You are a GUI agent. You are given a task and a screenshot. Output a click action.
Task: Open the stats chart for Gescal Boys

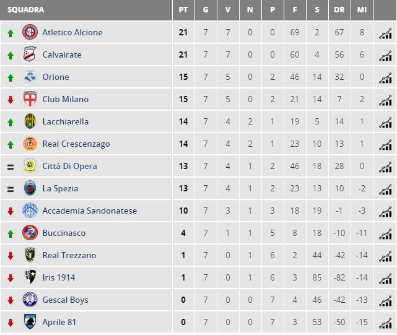(x=385, y=301)
